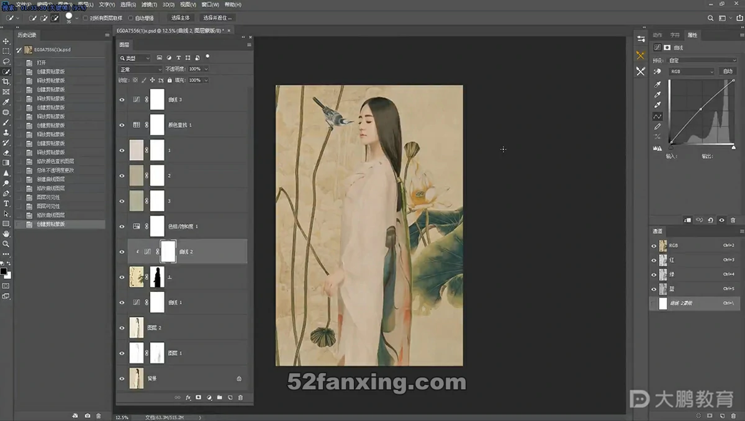Image resolution: width=745 pixels, height=421 pixels.
Task: Click the black point slider under the curve
Action: point(671,147)
